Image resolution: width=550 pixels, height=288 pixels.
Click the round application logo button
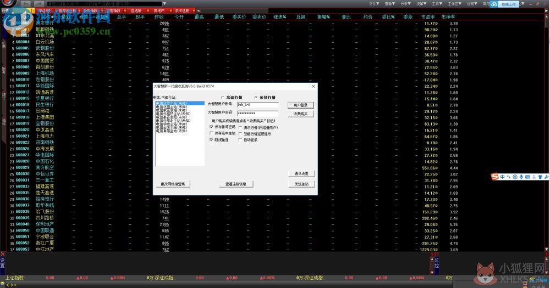(x=8, y=3)
